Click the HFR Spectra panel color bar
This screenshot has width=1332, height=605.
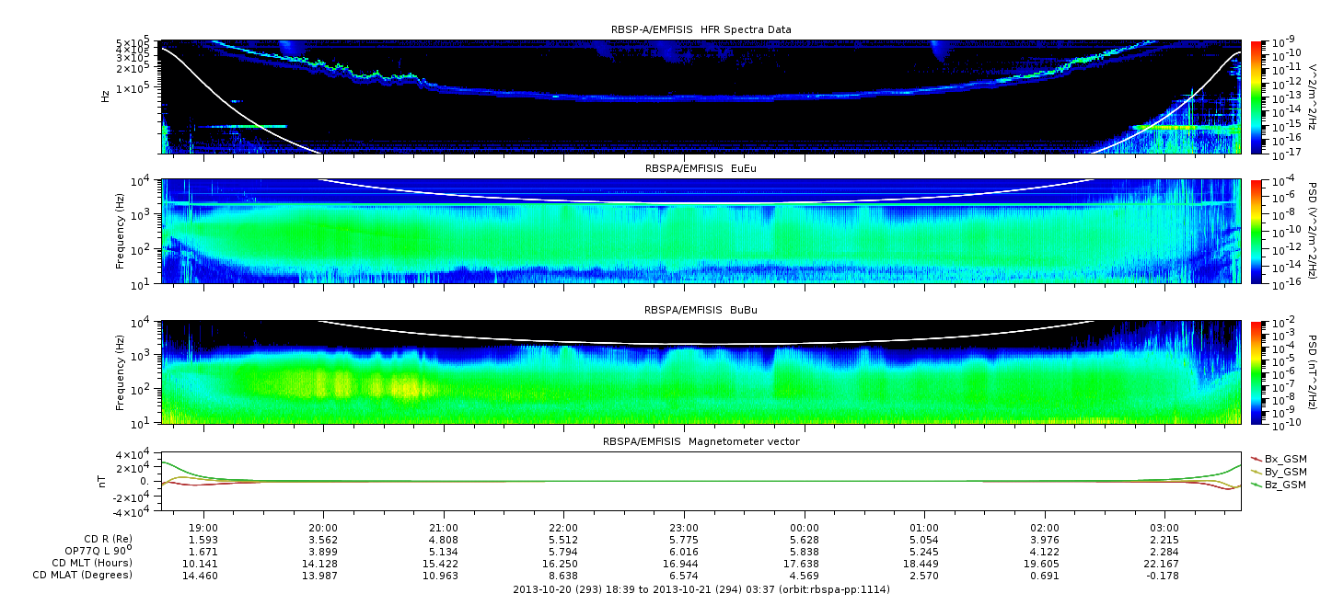point(1257,97)
